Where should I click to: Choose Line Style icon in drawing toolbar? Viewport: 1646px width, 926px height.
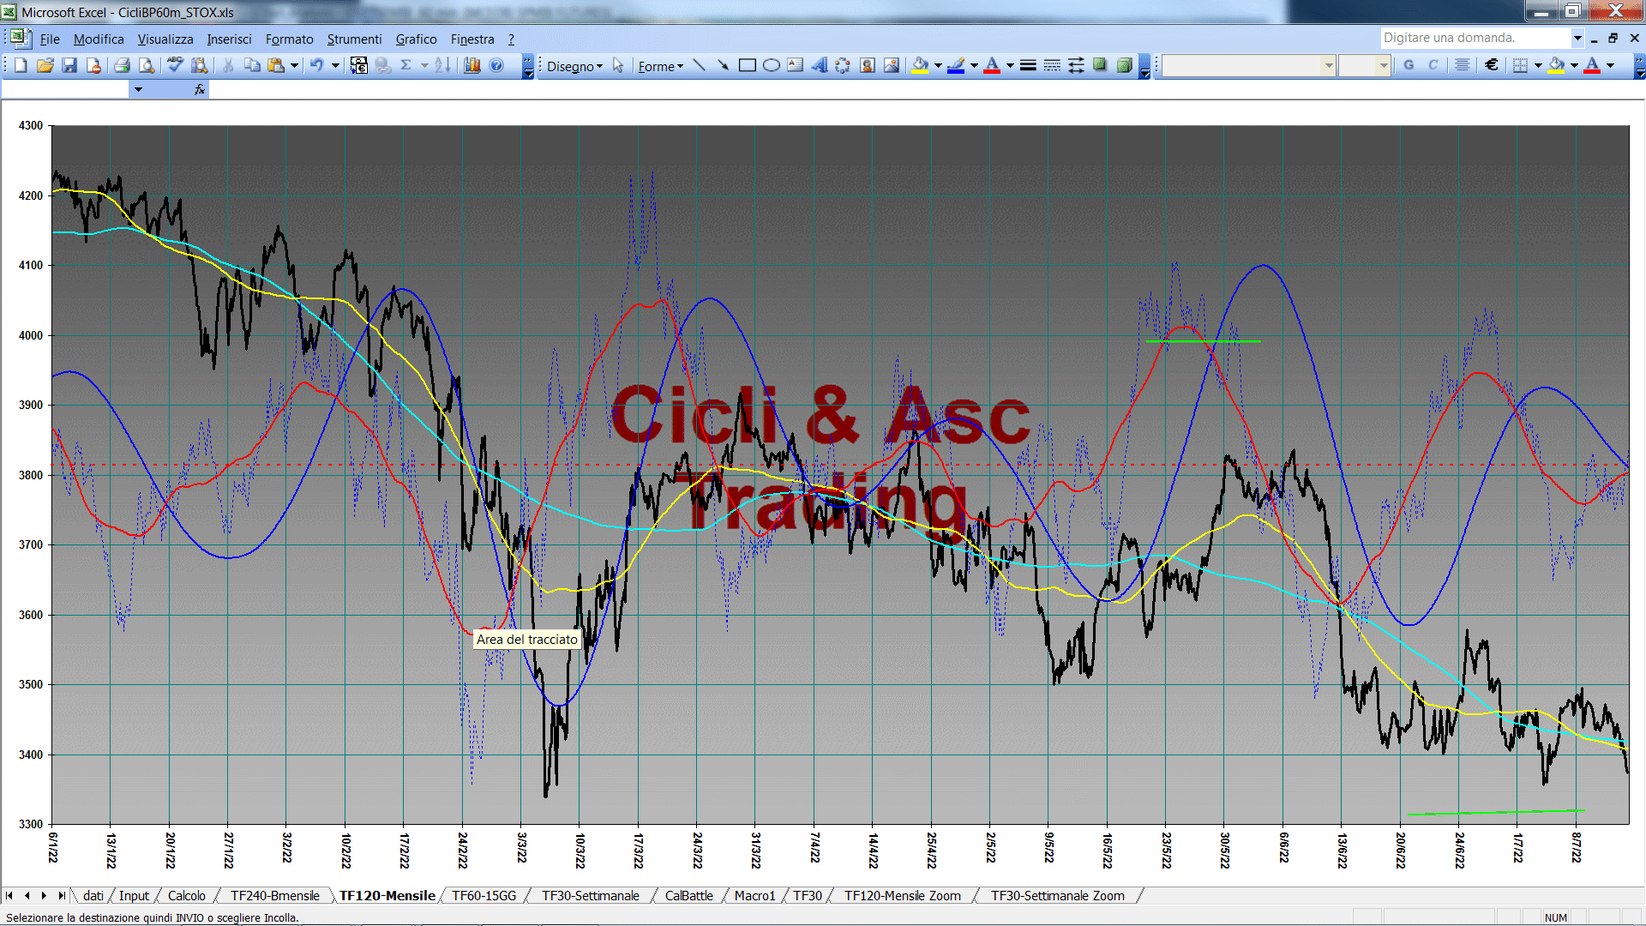click(x=1028, y=65)
